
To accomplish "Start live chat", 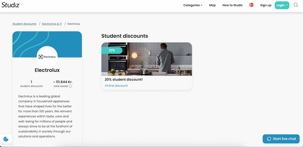I will click(281, 139).
